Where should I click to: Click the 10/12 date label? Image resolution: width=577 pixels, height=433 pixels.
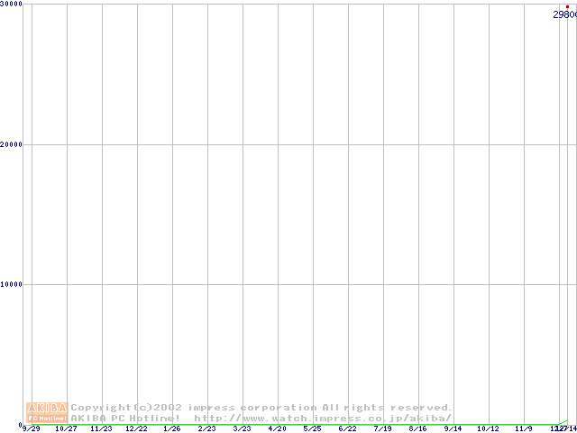coord(489,428)
